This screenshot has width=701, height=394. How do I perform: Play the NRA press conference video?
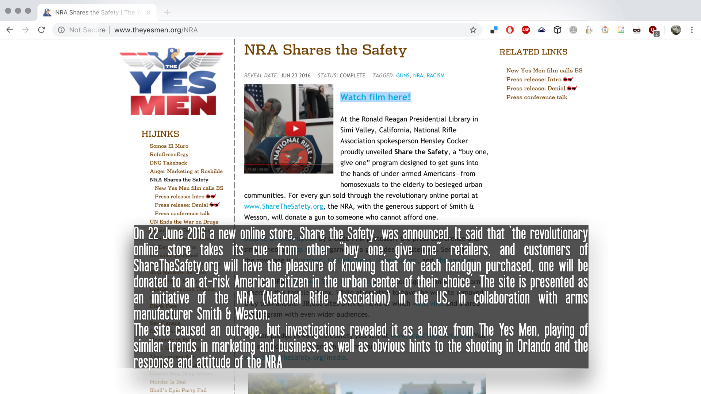tap(295, 128)
